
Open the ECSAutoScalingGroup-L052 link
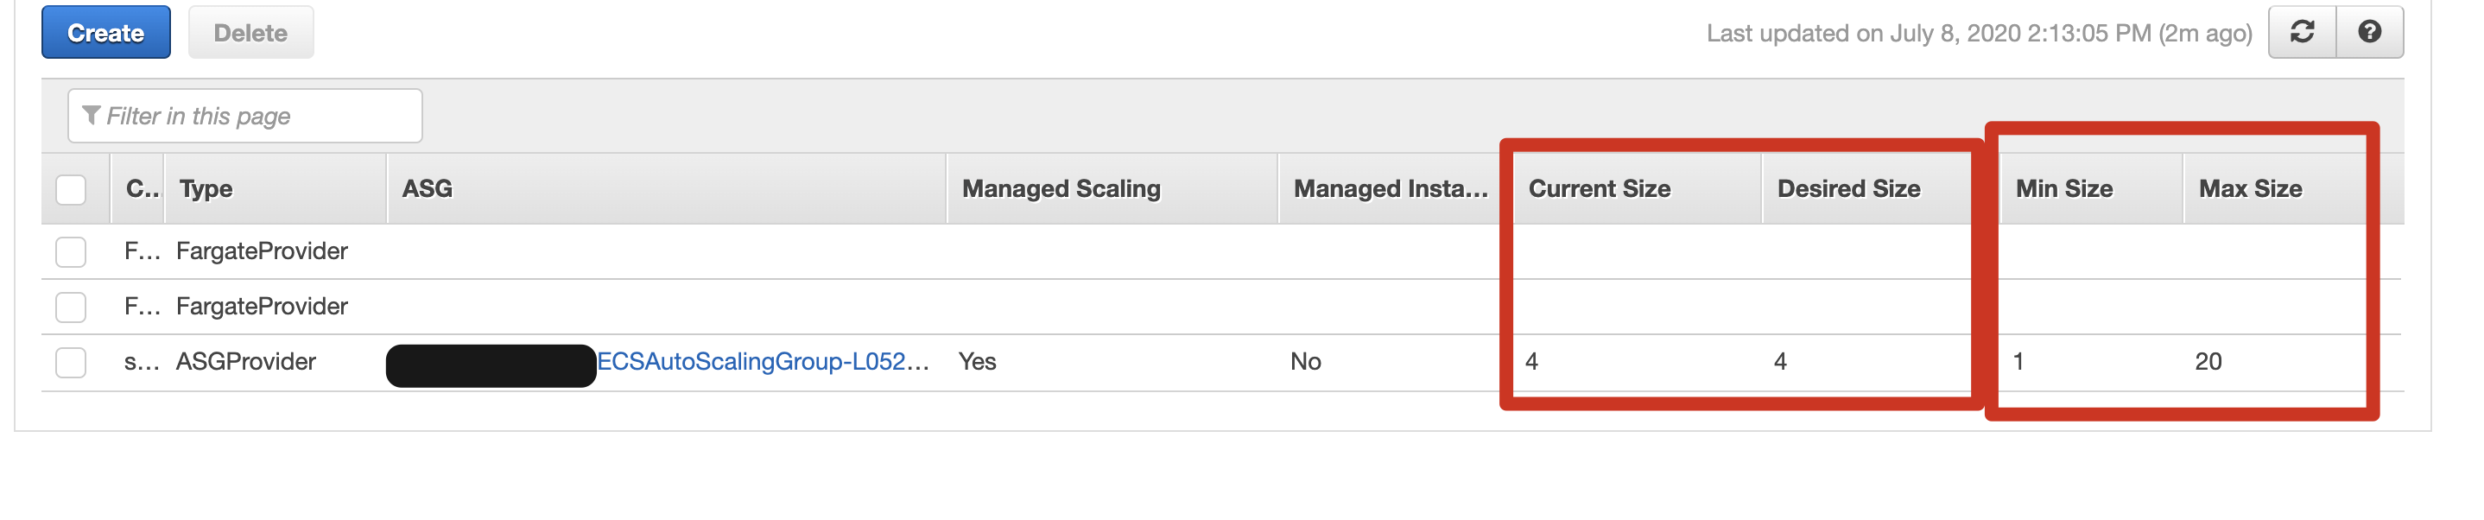click(762, 362)
